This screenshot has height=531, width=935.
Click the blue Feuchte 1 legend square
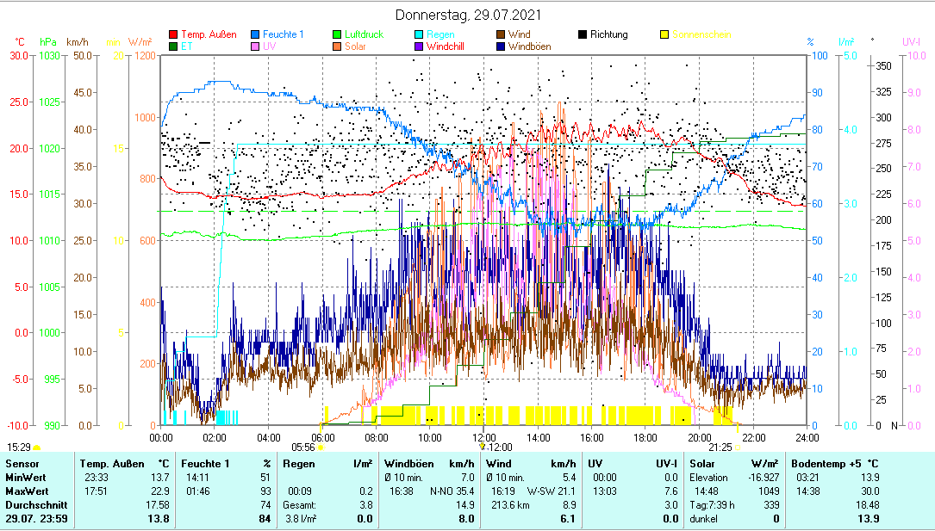pos(257,35)
